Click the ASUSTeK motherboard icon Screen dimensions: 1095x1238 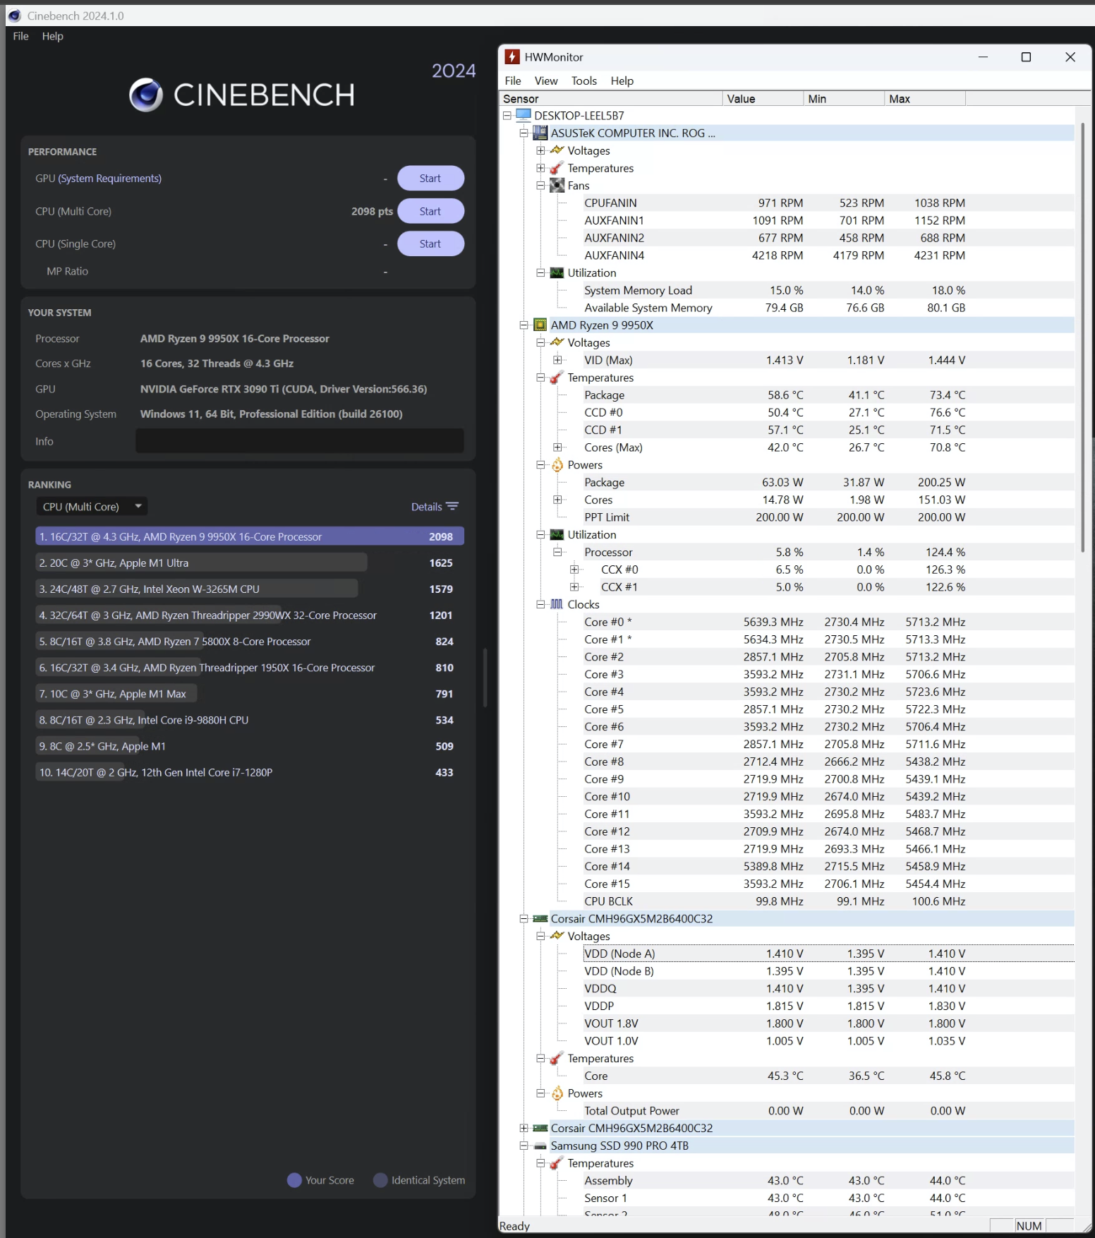pyautogui.click(x=540, y=133)
